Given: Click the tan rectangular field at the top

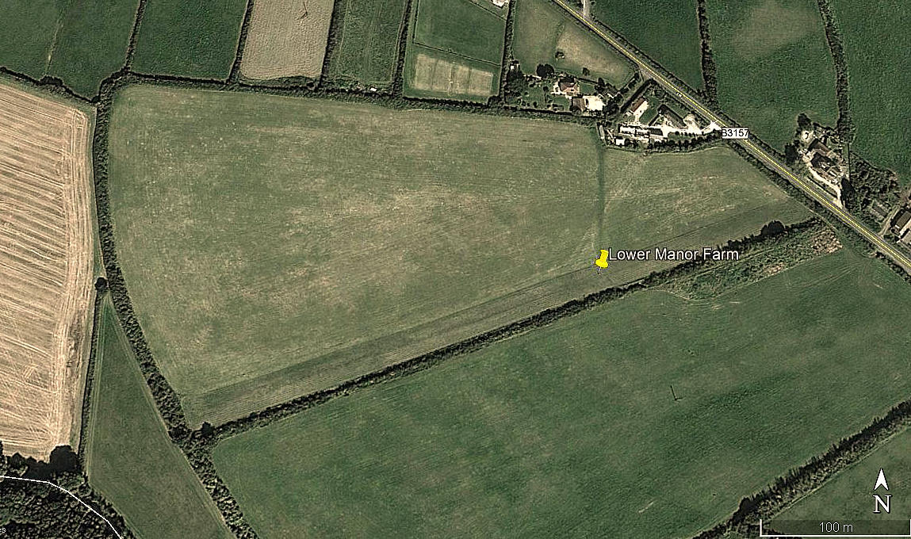Looking at the screenshot, I should click(287, 39).
